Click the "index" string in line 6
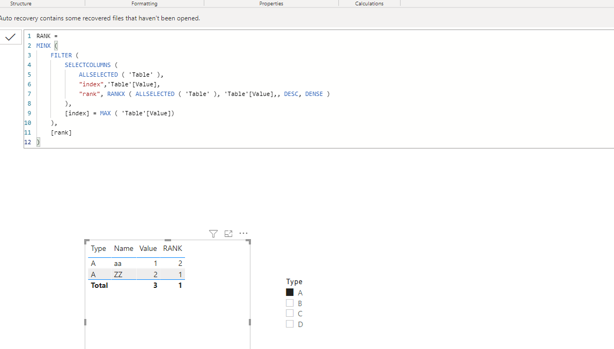The image size is (614, 349). pyautogui.click(x=91, y=84)
